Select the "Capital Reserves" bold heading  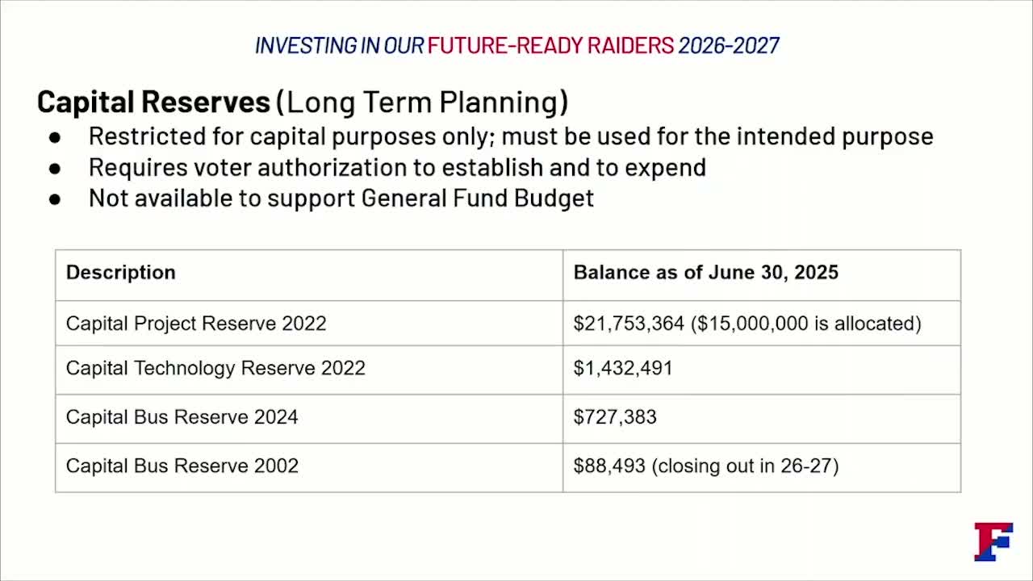(x=153, y=102)
